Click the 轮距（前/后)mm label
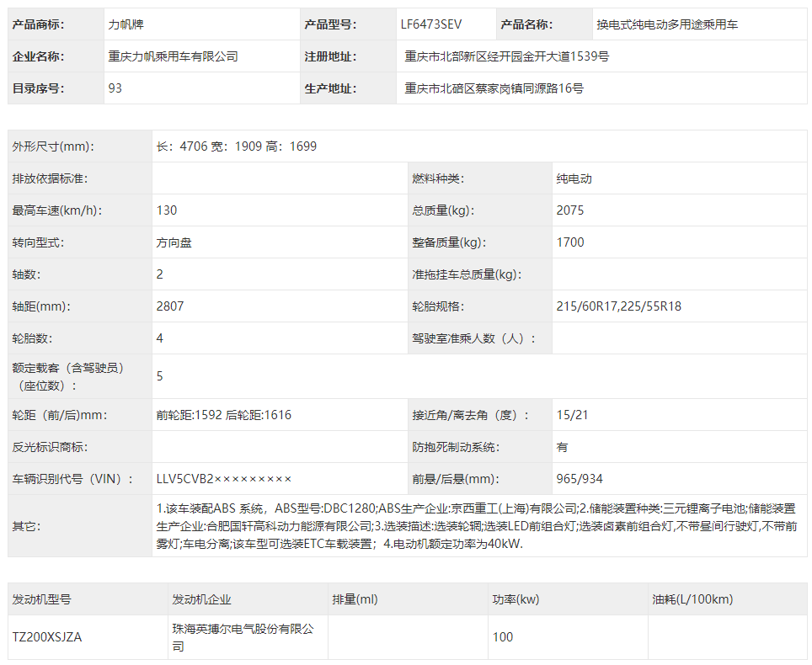Image resolution: width=812 pixels, height=665 pixels. tap(60, 415)
